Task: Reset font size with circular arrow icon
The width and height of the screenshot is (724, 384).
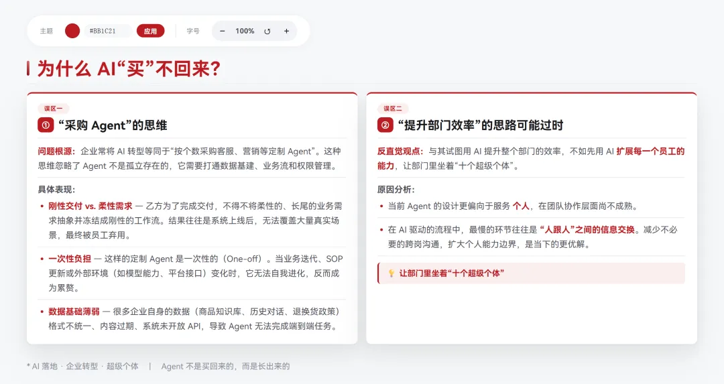Action: 267,31
